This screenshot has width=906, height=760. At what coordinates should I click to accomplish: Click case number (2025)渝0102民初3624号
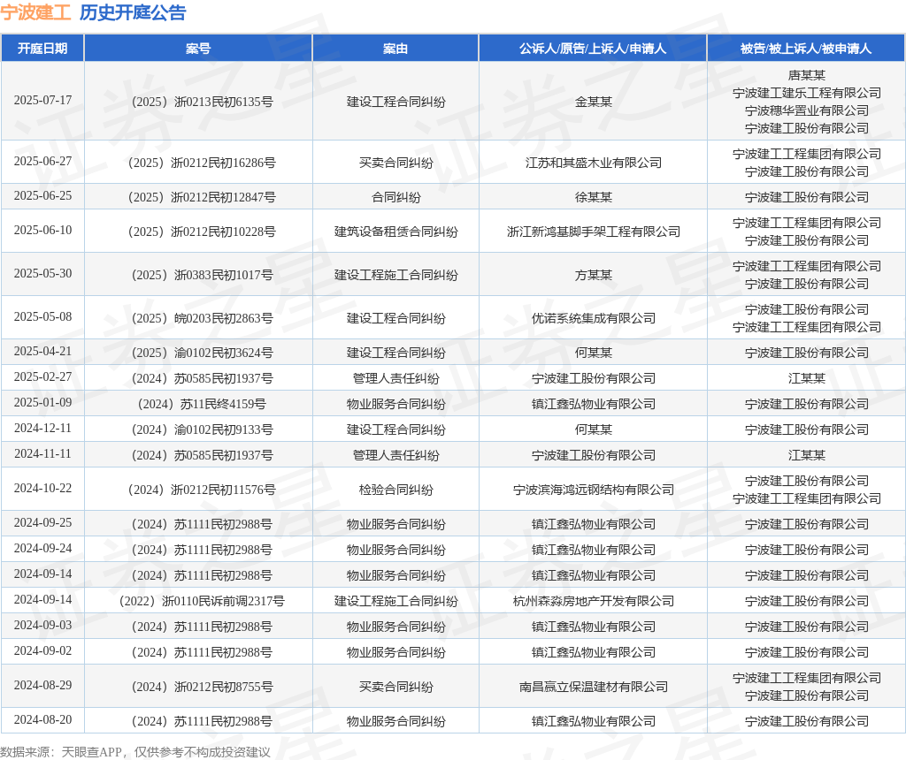coord(202,353)
